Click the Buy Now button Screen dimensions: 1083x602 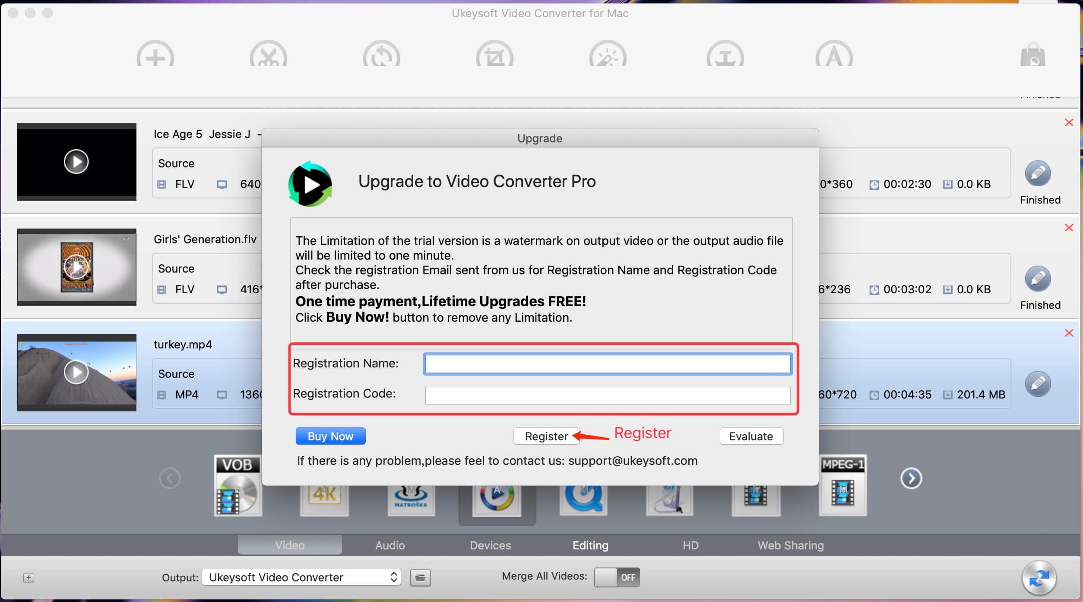330,435
